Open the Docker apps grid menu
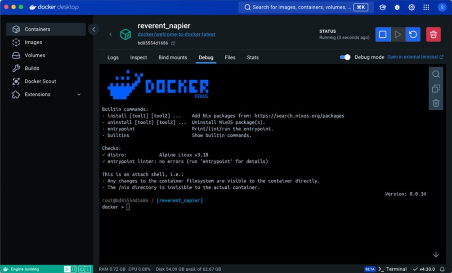 (x=426, y=7)
